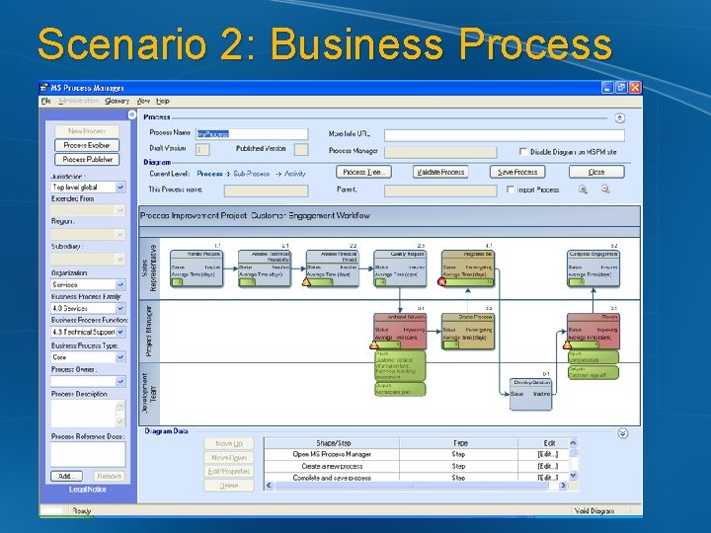Open the View menu
The width and height of the screenshot is (711, 533).
[143, 101]
